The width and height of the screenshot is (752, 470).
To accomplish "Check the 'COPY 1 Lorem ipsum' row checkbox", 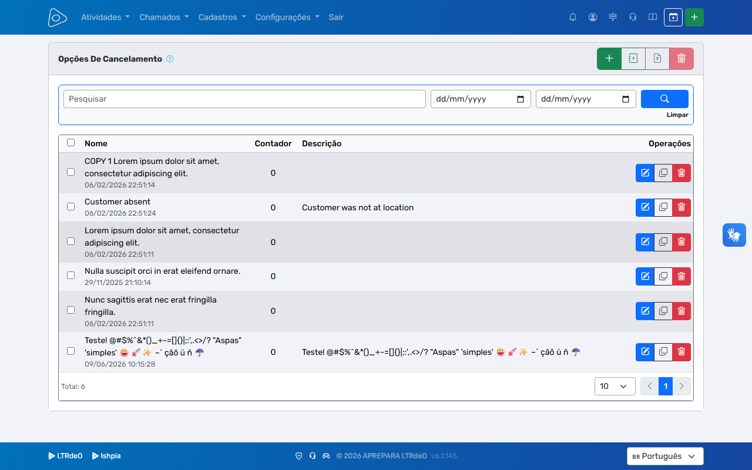I will [71, 172].
